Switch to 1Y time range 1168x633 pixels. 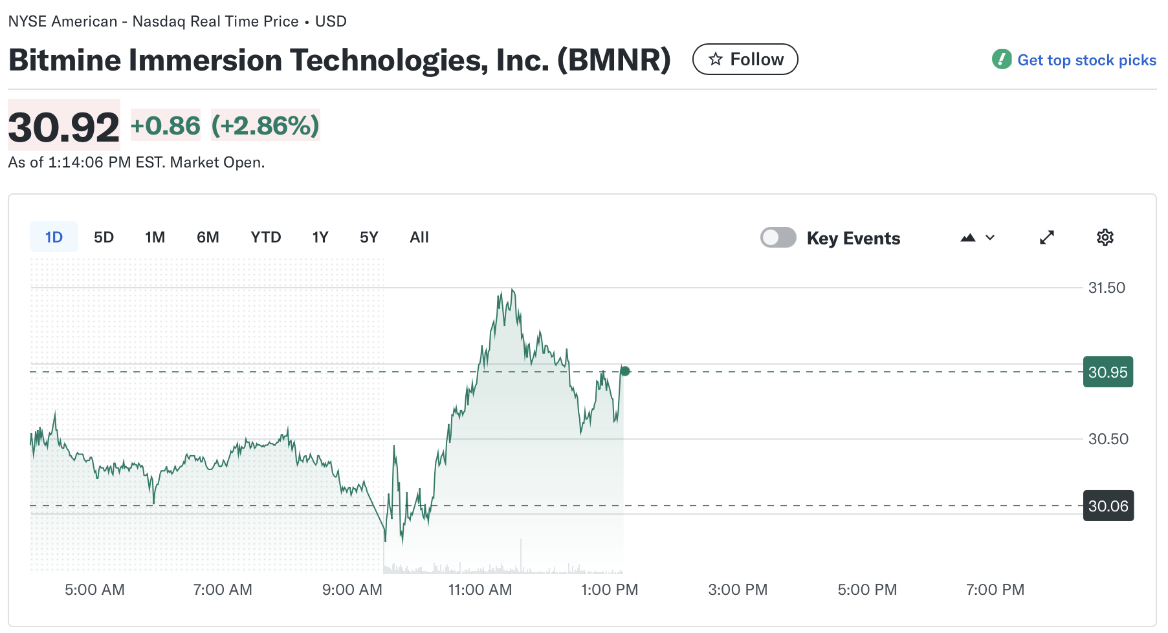click(x=320, y=237)
